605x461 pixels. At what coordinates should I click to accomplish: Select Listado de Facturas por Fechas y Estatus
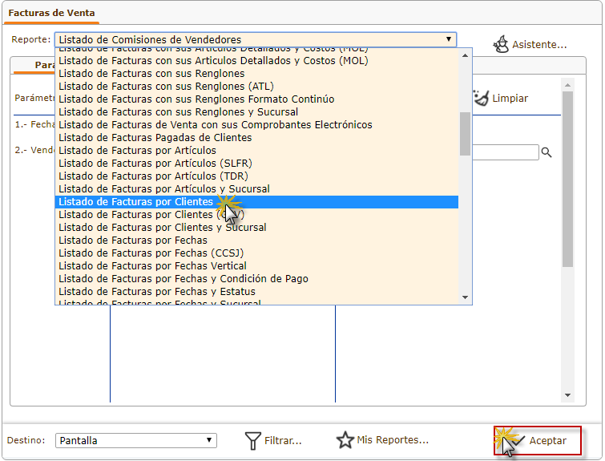click(256, 292)
